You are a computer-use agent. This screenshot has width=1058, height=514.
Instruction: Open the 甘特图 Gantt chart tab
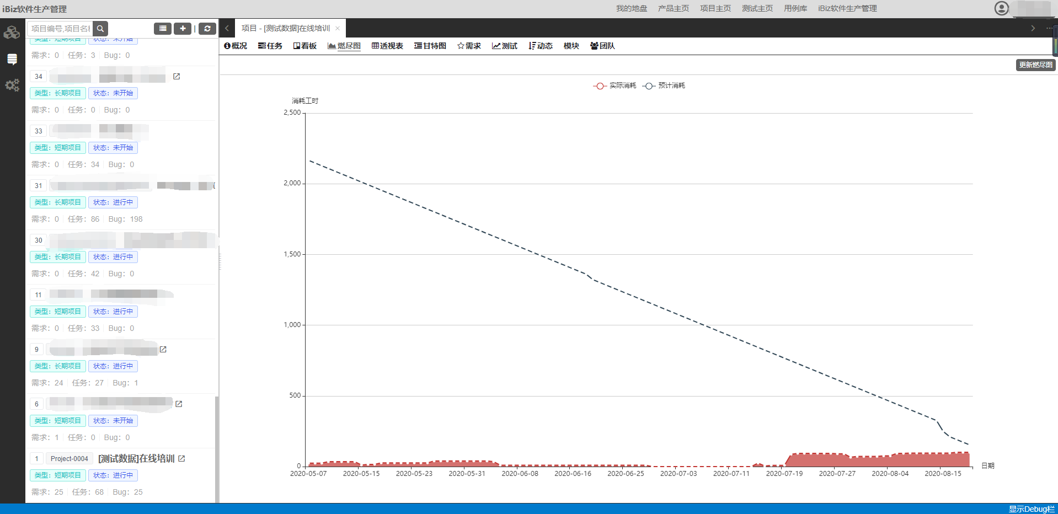[430, 46]
